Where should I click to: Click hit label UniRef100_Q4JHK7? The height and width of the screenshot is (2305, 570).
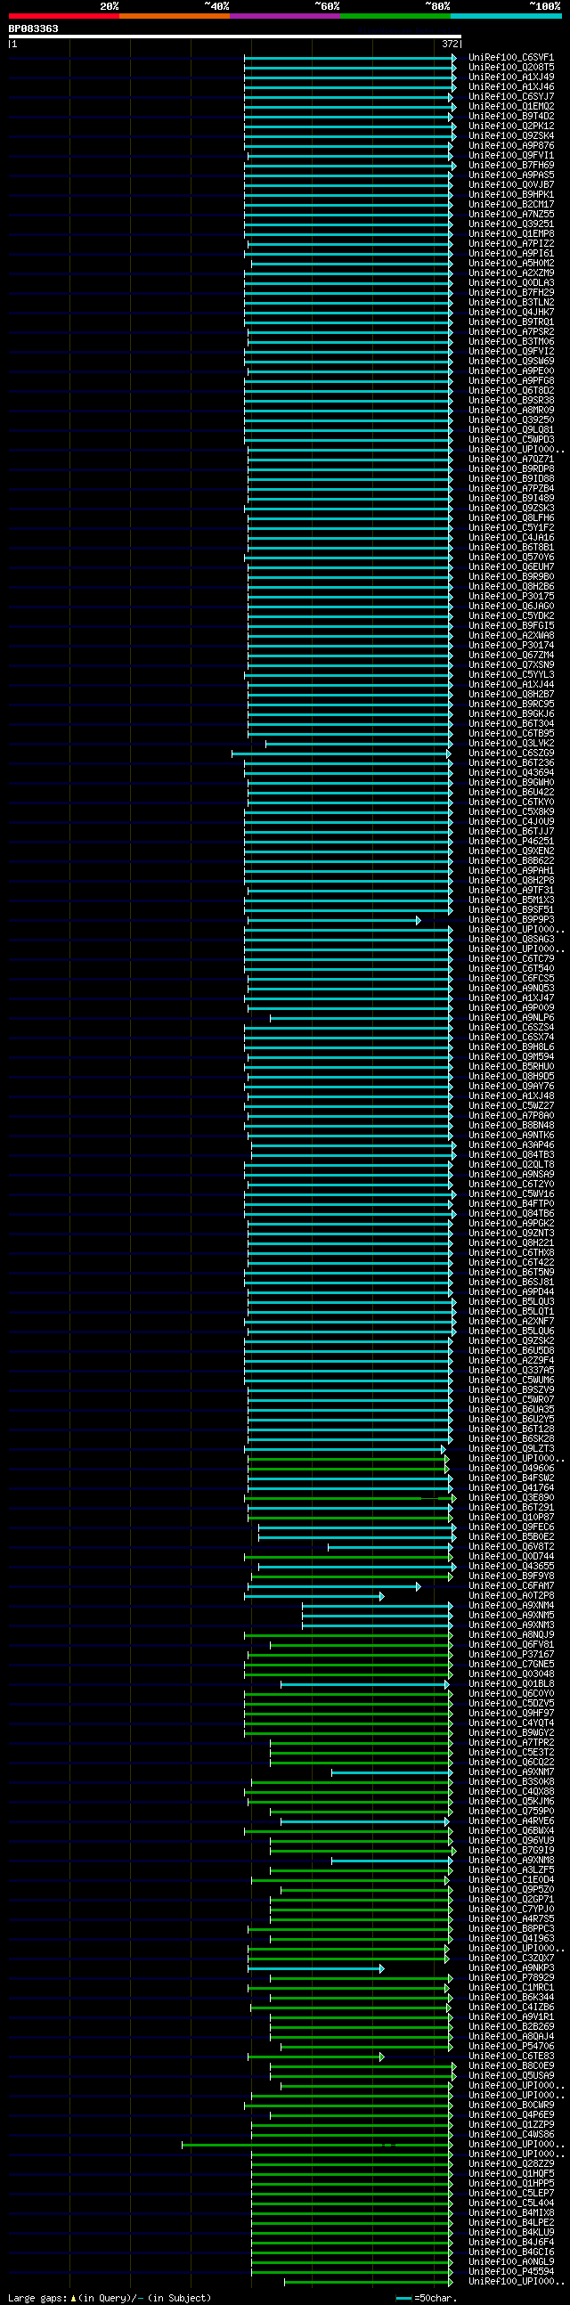click(511, 313)
